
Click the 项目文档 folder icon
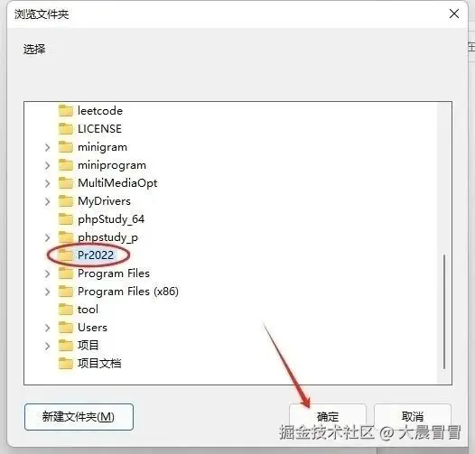click(x=65, y=364)
